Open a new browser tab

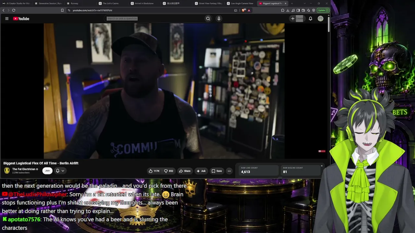(292, 3)
